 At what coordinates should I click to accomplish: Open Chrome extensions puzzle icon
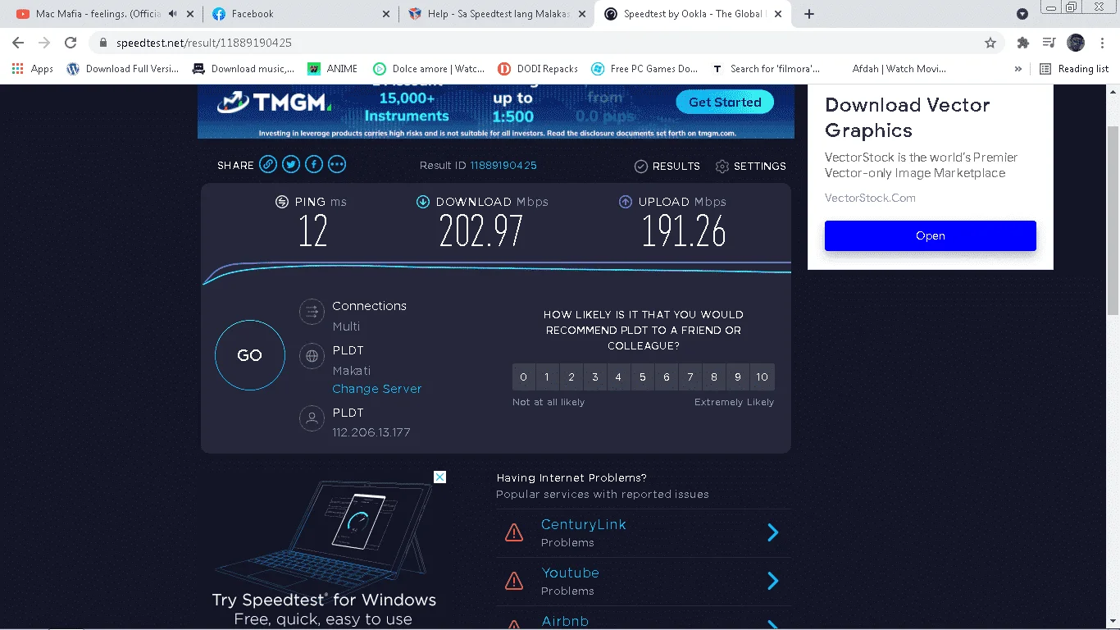1022,43
